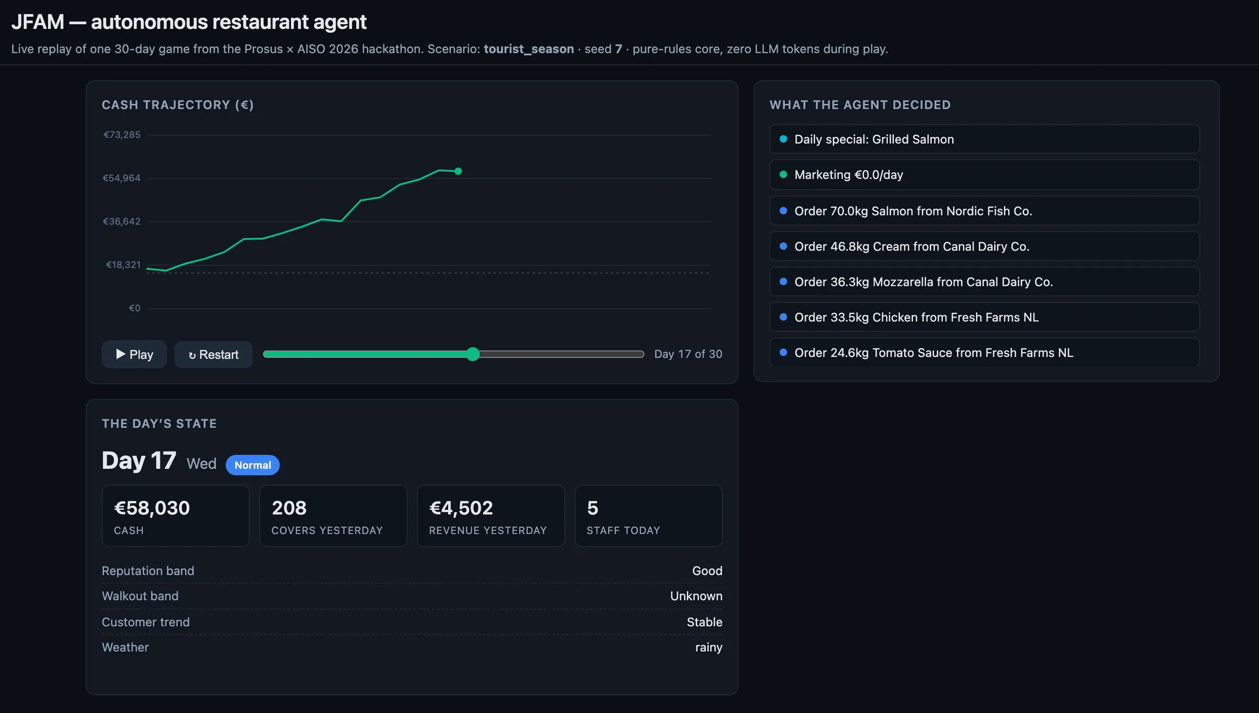Click the €54,964 axis label
This screenshot has width=1259, height=713.
click(122, 178)
